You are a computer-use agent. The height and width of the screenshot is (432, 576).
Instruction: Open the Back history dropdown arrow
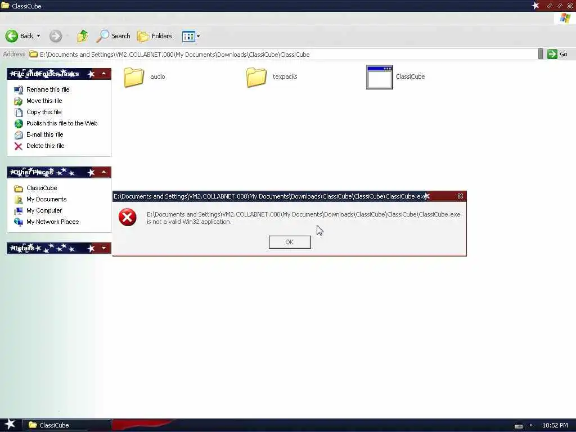click(38, 36)
